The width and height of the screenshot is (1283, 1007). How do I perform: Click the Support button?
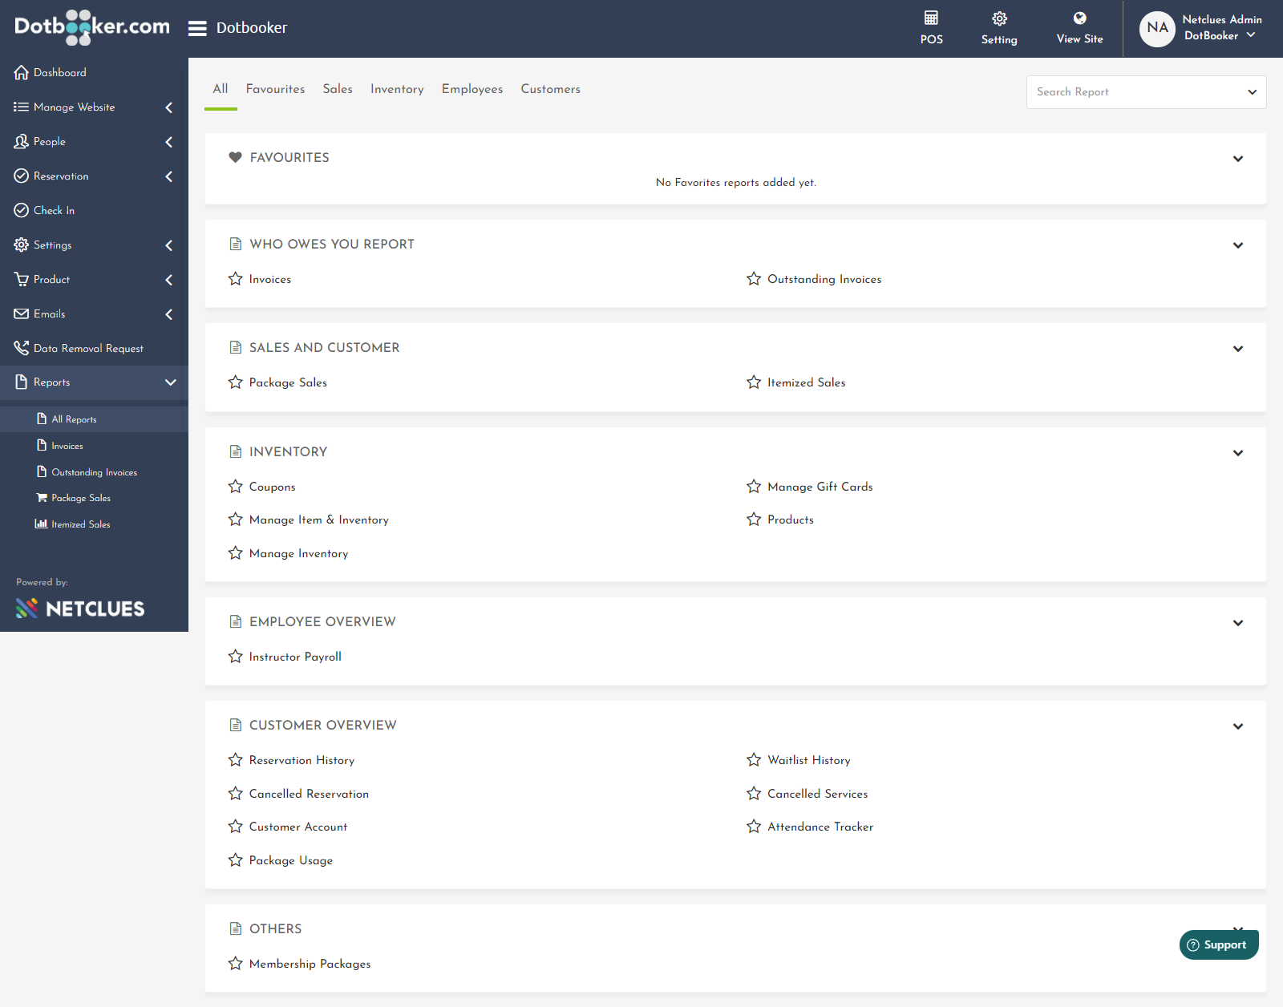[x=1219, y=944]
